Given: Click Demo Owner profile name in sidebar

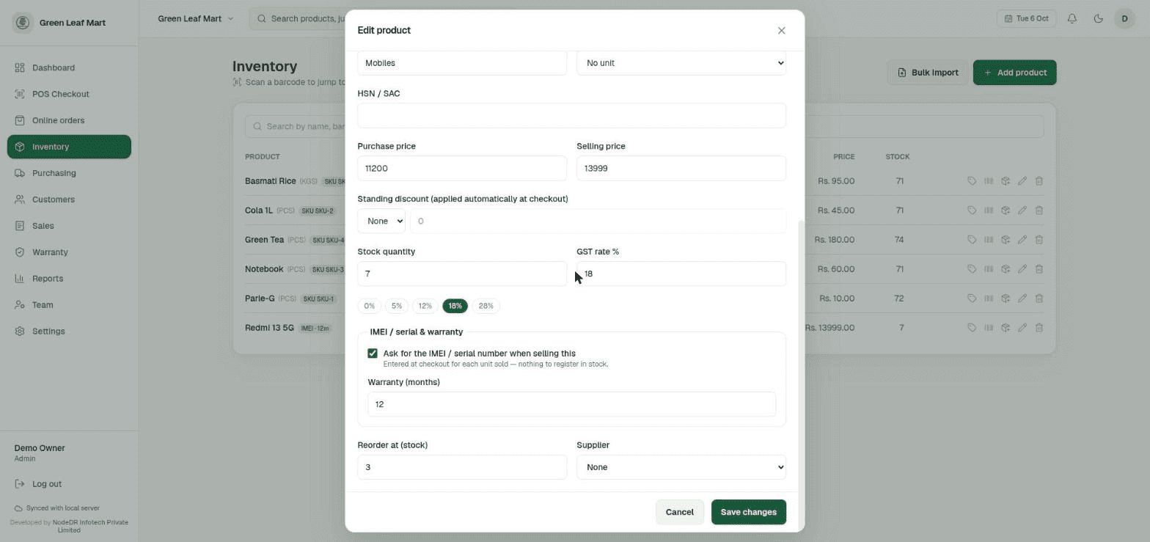Looking at the screenshot, I should pos(40,448).
